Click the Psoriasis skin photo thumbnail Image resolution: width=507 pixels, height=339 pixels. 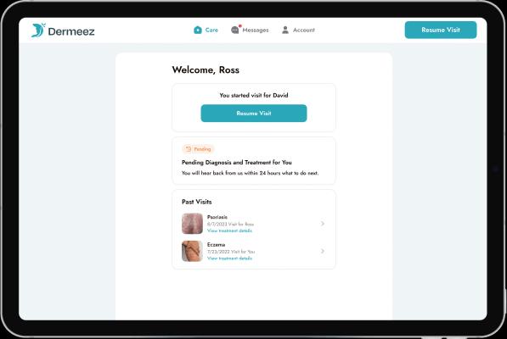pyautogui.click(x=192, y=224)
